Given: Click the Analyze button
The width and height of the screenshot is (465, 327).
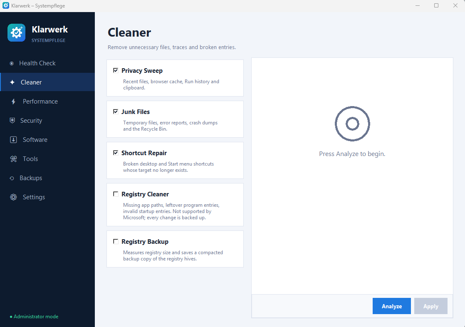Looking at the screenshot, I should (391, 306).
